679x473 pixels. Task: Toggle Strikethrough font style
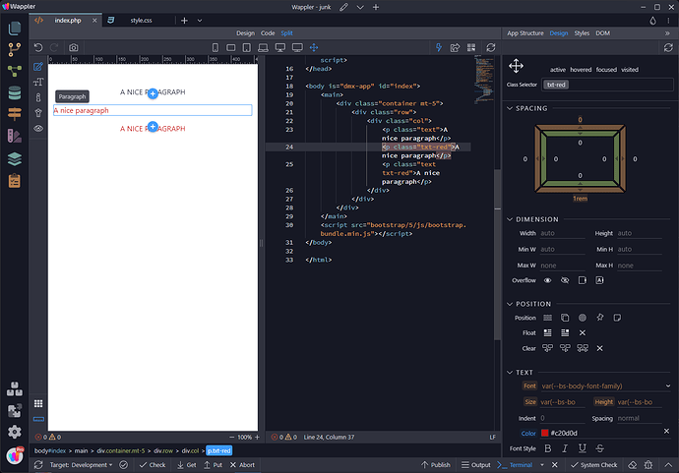pos(599,448)
